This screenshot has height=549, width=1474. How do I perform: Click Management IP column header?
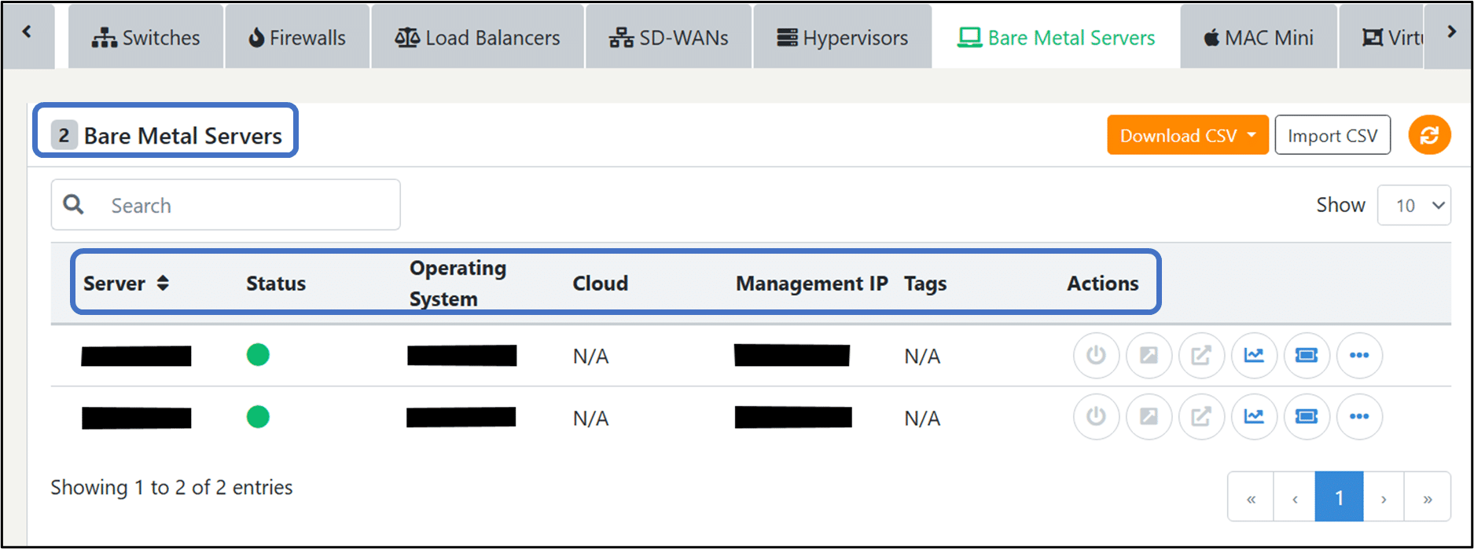pyautogui.click(x=811, y=284)
